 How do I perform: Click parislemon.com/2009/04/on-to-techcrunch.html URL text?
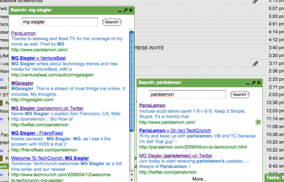pos(193,147)
